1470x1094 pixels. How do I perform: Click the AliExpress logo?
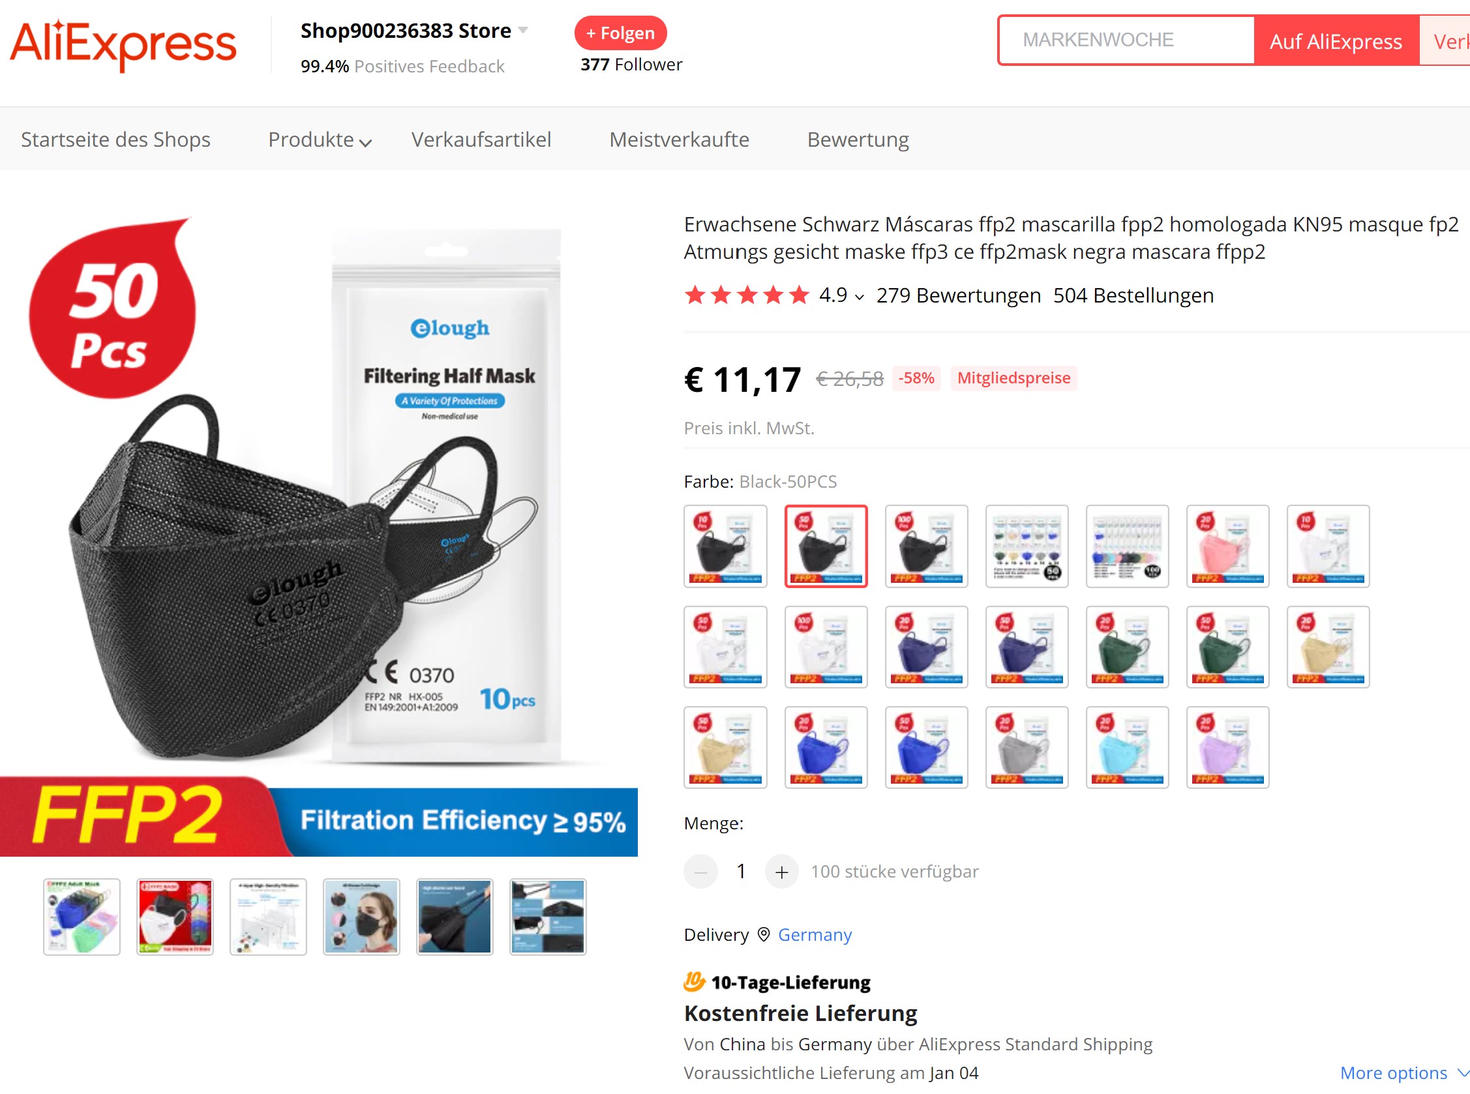point(123,44)
